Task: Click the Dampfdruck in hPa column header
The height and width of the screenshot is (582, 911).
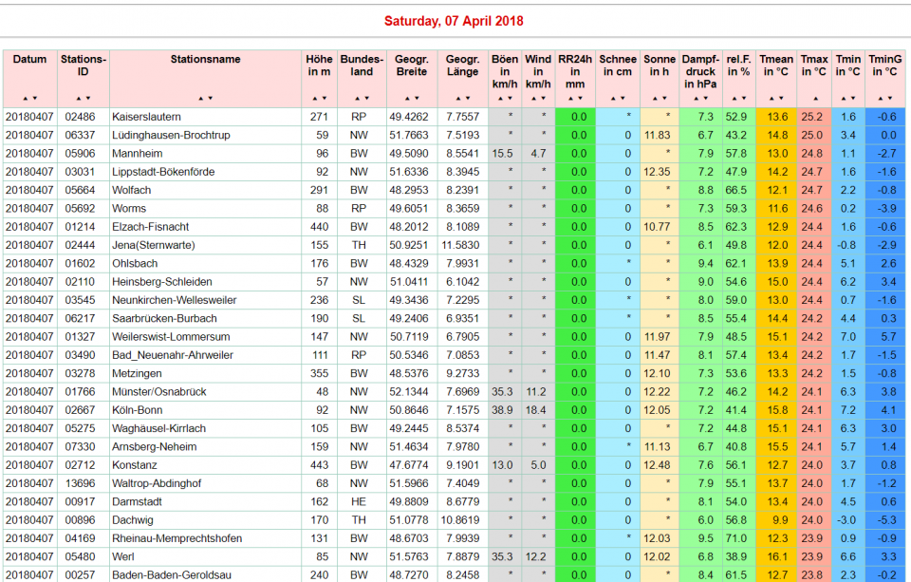Action: click(x=700, y=71)
